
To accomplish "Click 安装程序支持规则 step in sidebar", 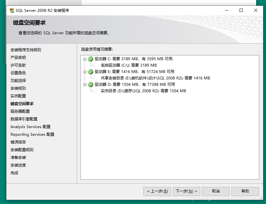I will tap(26, 50).
